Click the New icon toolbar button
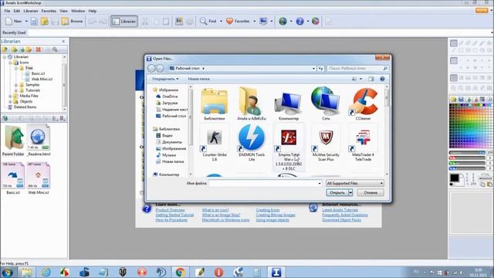 (14, 21)
